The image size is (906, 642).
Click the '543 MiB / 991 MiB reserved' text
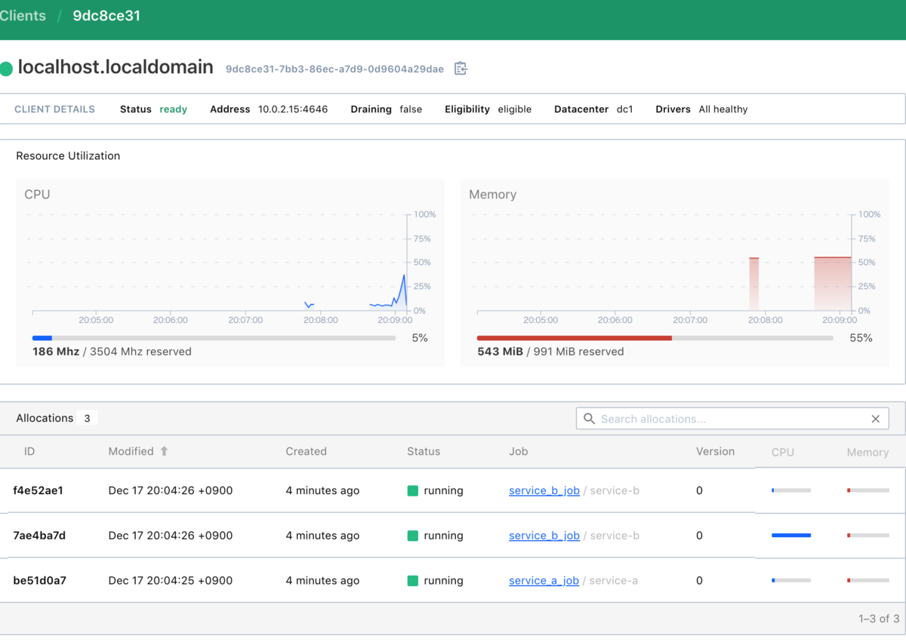(x=550, y=352)
